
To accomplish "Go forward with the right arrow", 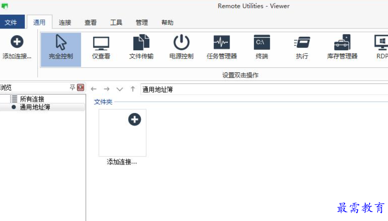I will [x=107, y=89].
